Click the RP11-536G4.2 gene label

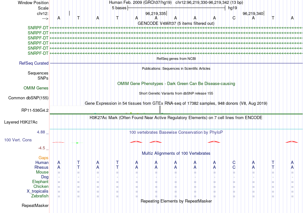35,110
